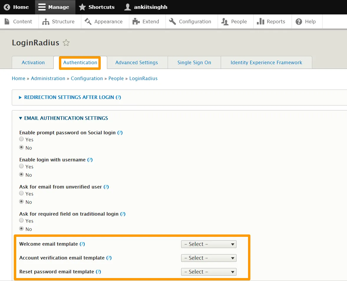The width and height of the screenshot is (347, 281).
Task: Expand Redirection Settings After Login section
Action: 69,97
